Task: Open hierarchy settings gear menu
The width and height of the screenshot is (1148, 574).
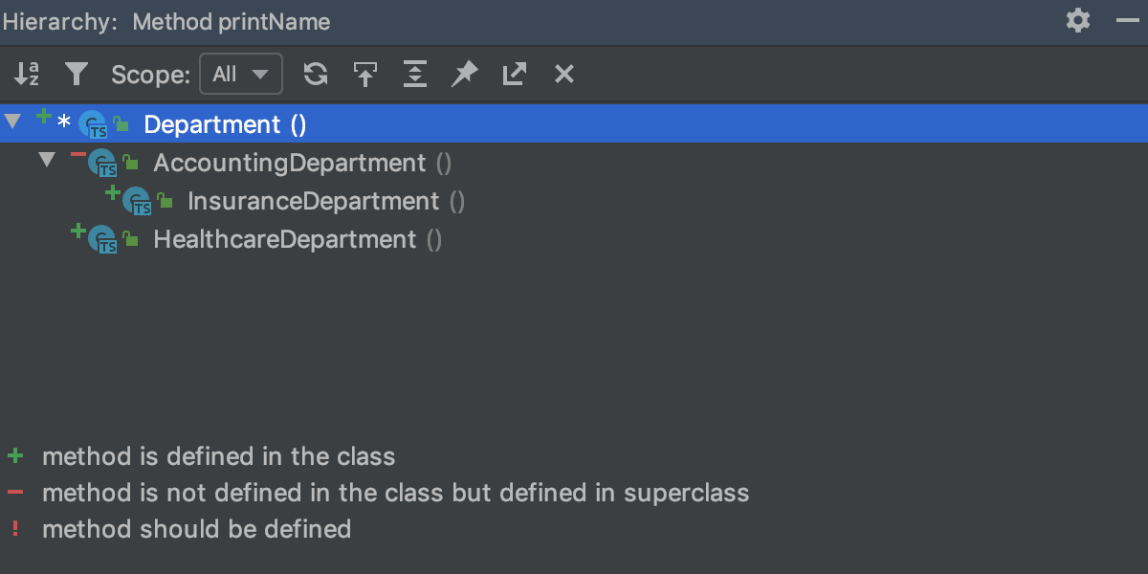Action: [1078, 20]
